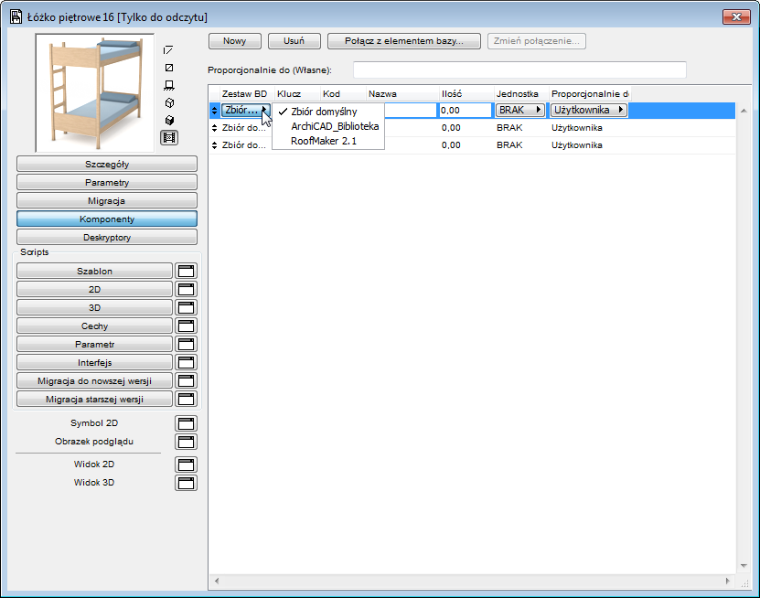Open the Symbol 2D editor window icon

coord(186,422)
